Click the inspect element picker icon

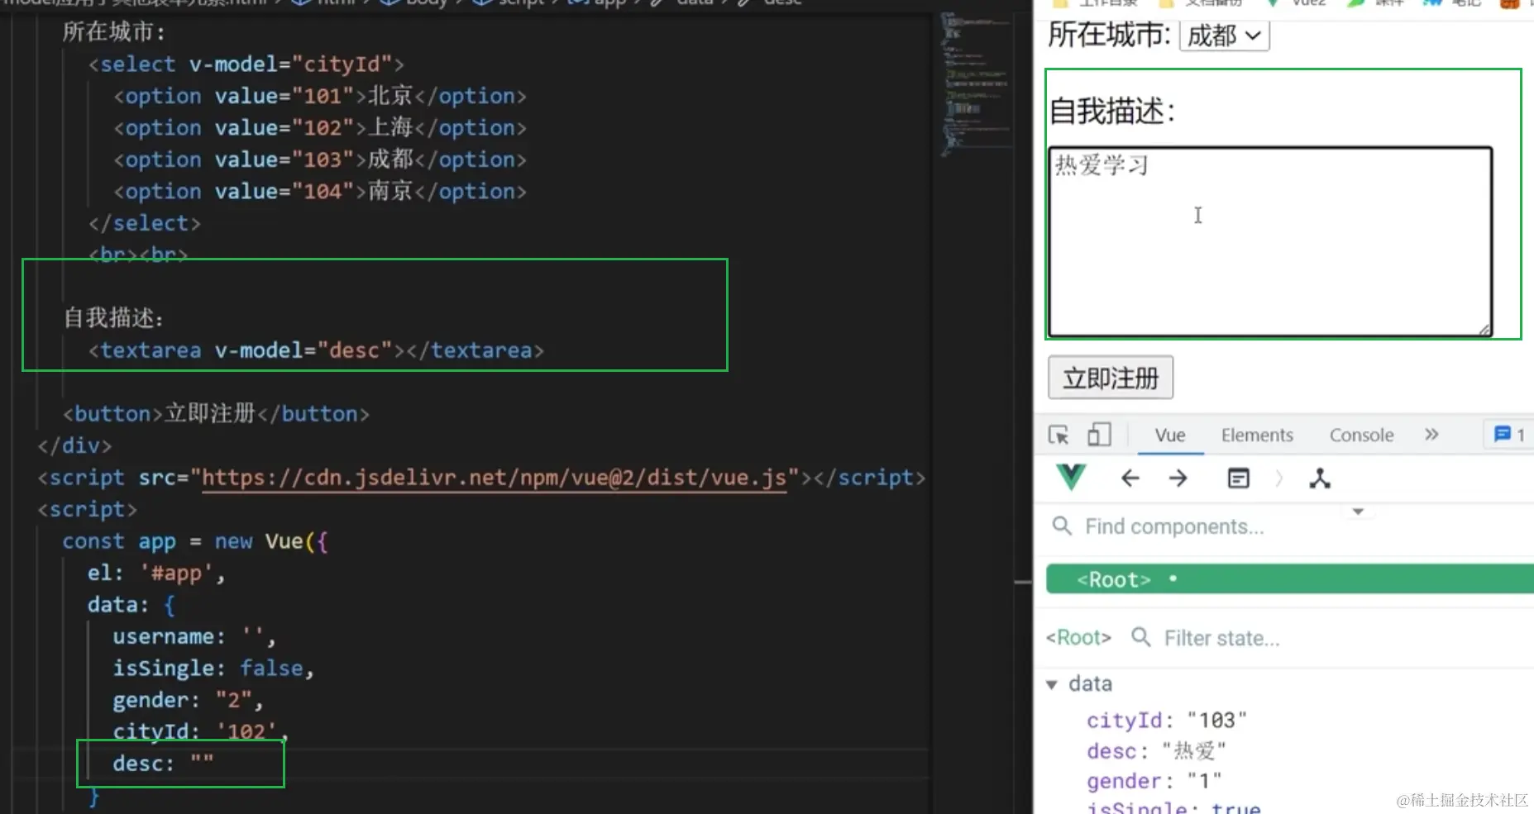click(x=1059, y=435)
